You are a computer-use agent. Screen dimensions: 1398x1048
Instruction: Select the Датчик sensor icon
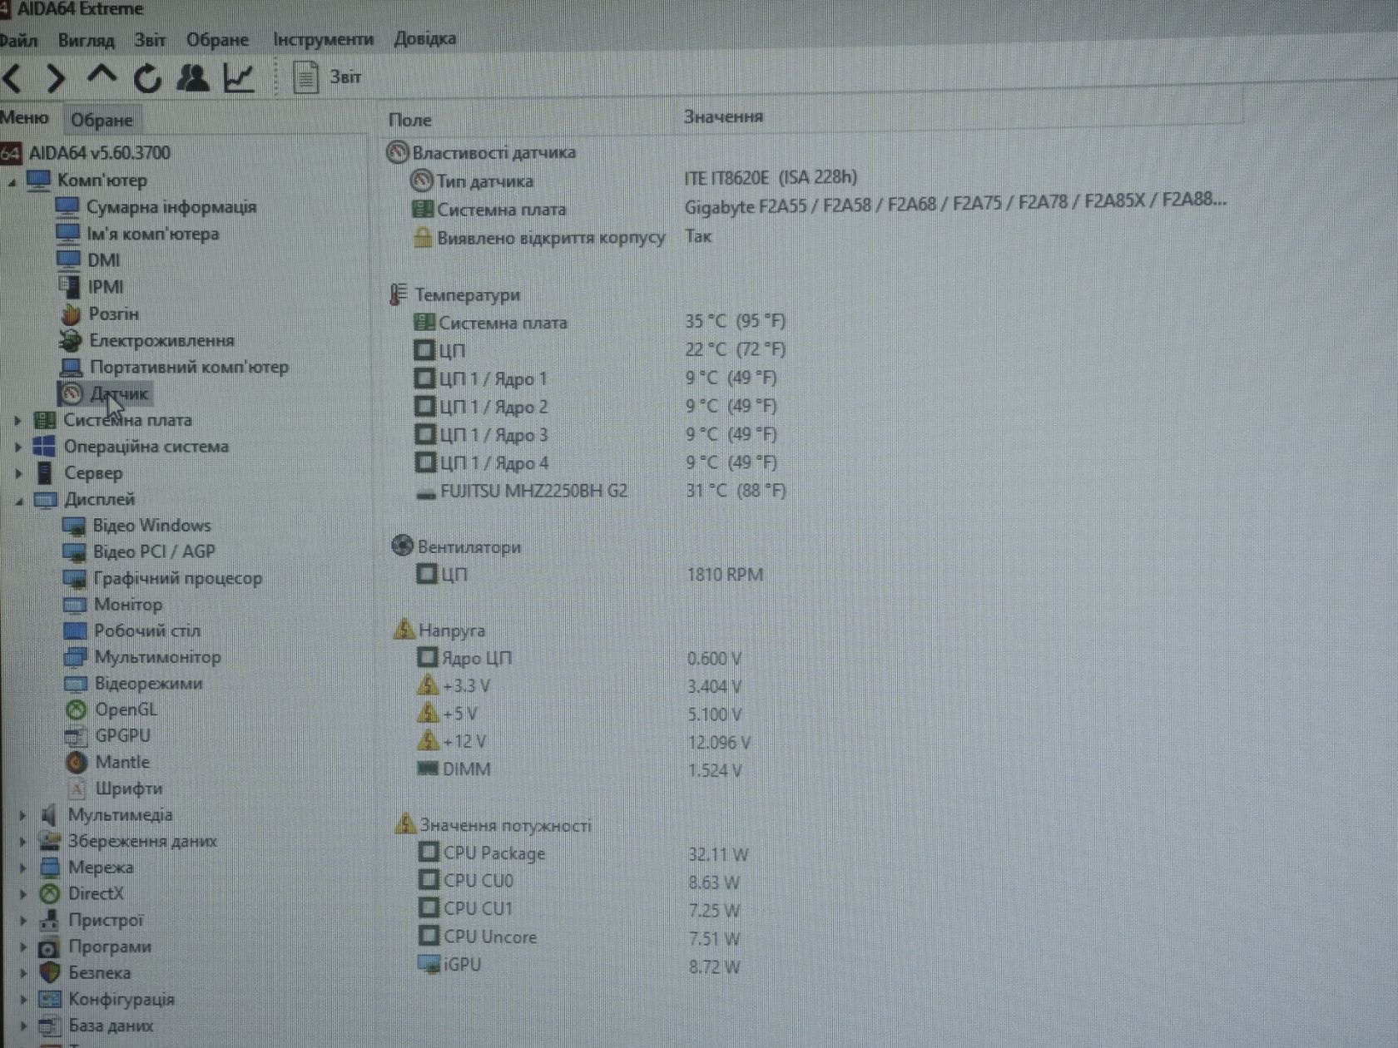pos(72,393)
